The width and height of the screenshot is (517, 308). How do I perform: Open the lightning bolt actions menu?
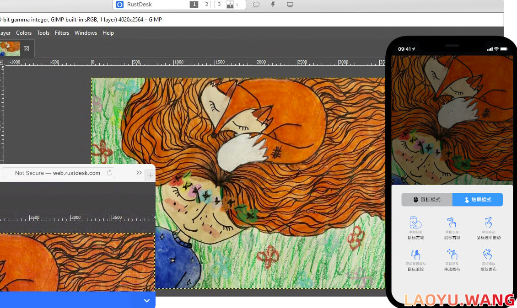(x=273, y=5)
